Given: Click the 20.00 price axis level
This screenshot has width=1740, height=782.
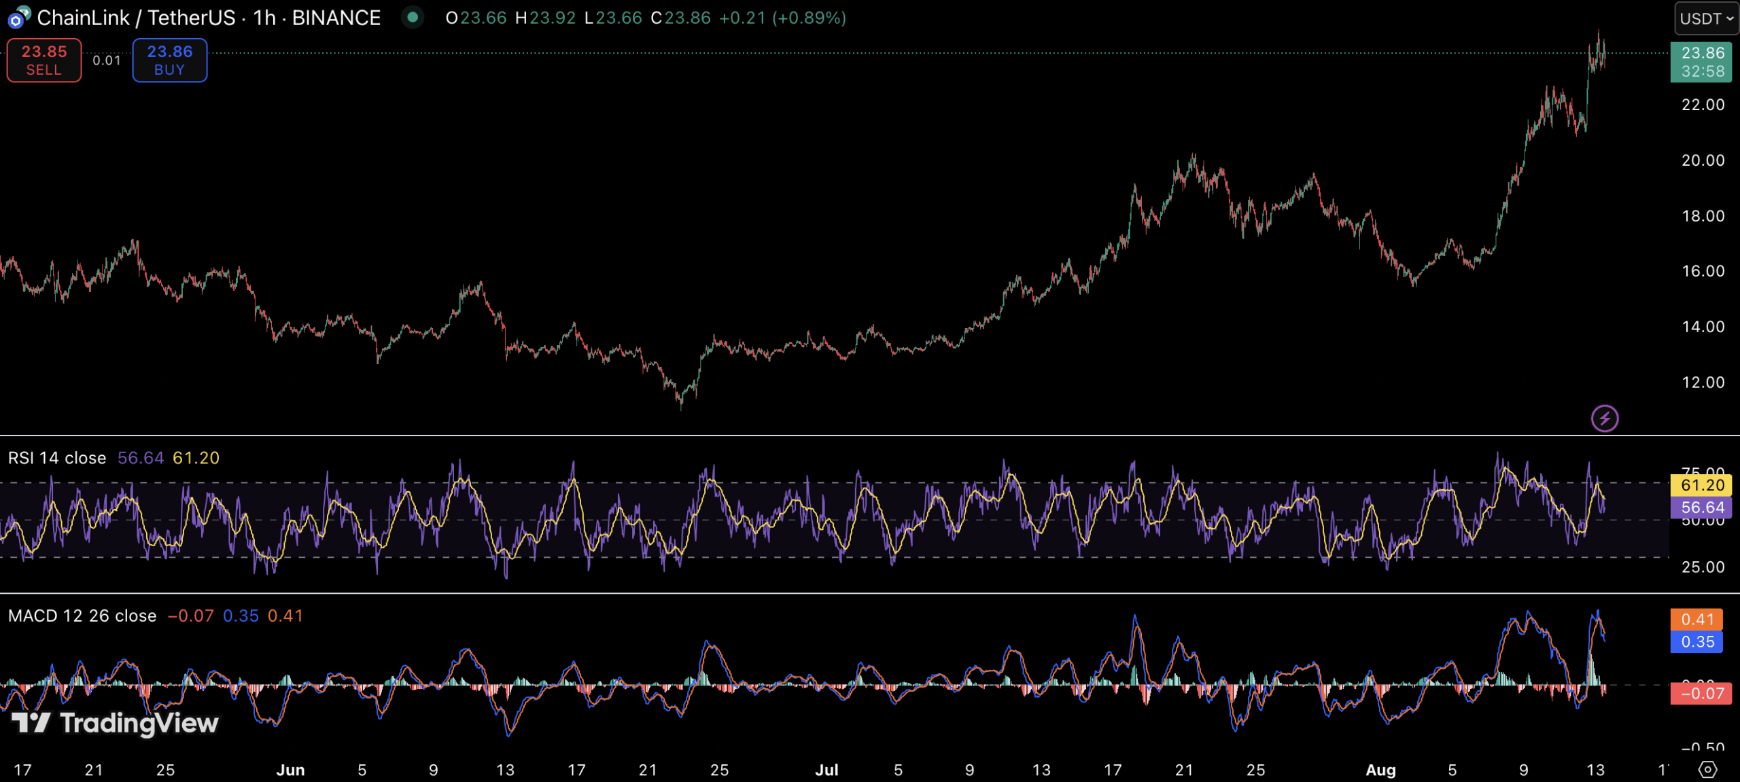Looking at the screenshot, I should tap(1703, 160).
